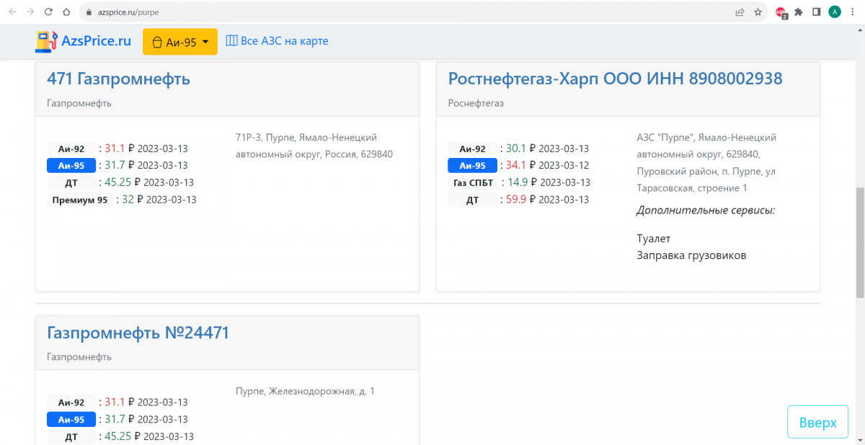Click ДТ badge in 471 Газпромнефть
865x445 pixels.
[x=71, y=182]
